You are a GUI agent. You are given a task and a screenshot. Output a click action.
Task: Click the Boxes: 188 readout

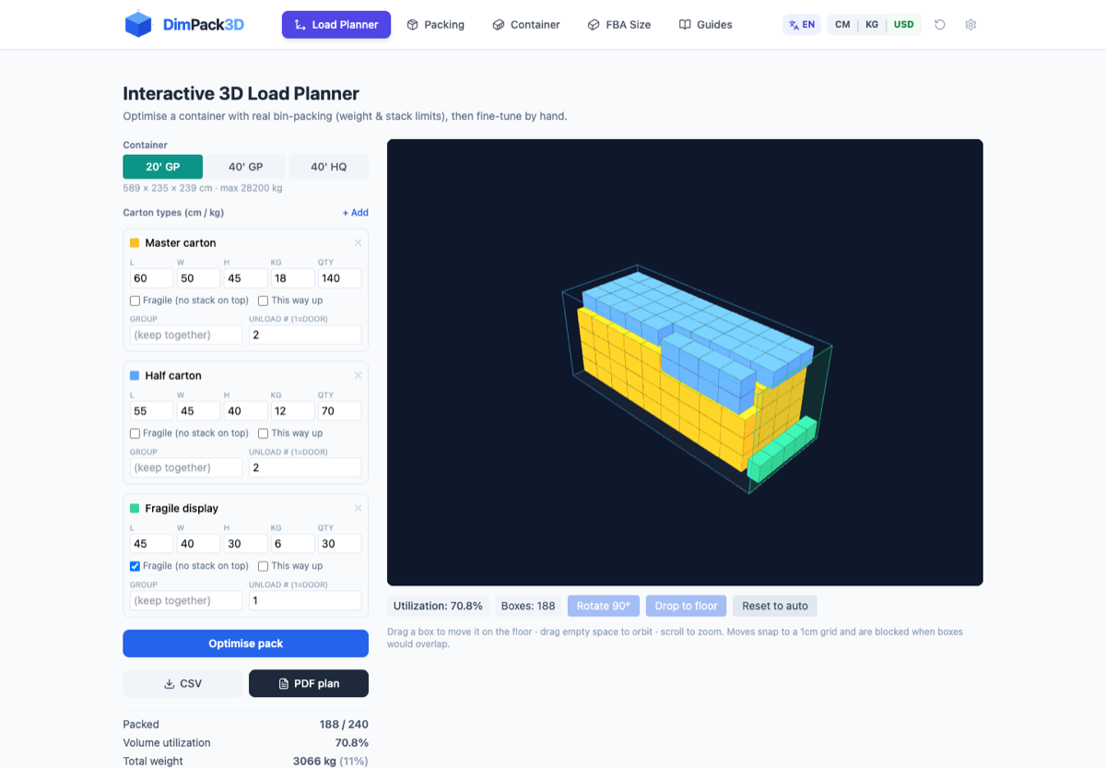pyautogui.click(x=528, y=606)
